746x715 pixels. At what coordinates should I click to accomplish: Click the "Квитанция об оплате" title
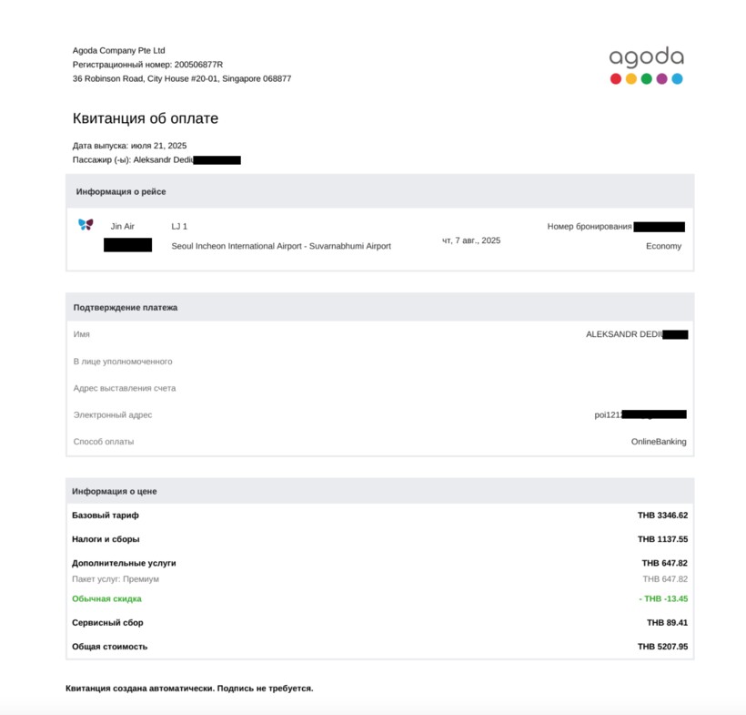click(146, 118)
